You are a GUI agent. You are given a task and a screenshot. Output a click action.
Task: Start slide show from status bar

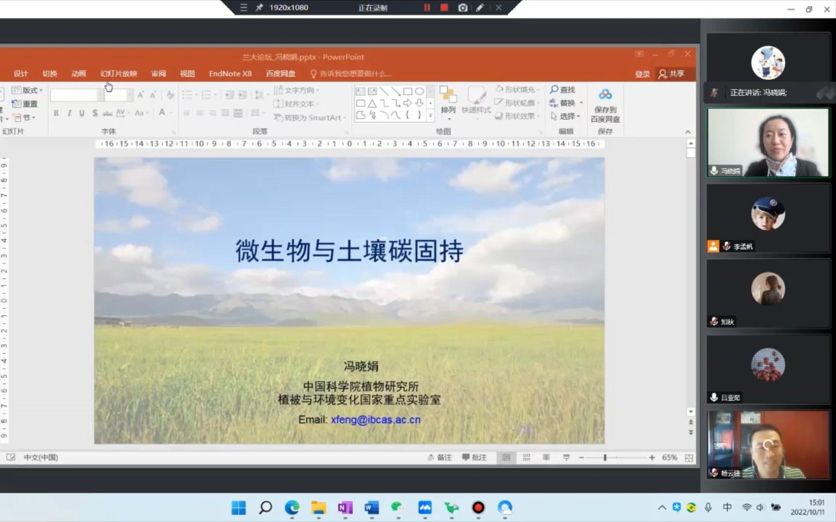566,457
